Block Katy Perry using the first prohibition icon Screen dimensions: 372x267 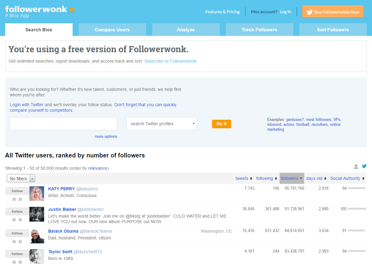tap(14, 199)
